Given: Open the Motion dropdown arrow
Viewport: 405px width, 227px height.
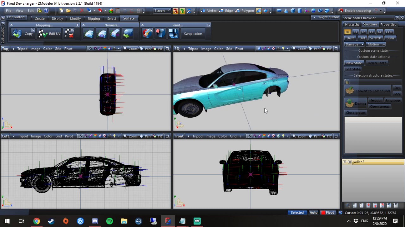Looking at the screenshot, I should click(x=383, y=44).
